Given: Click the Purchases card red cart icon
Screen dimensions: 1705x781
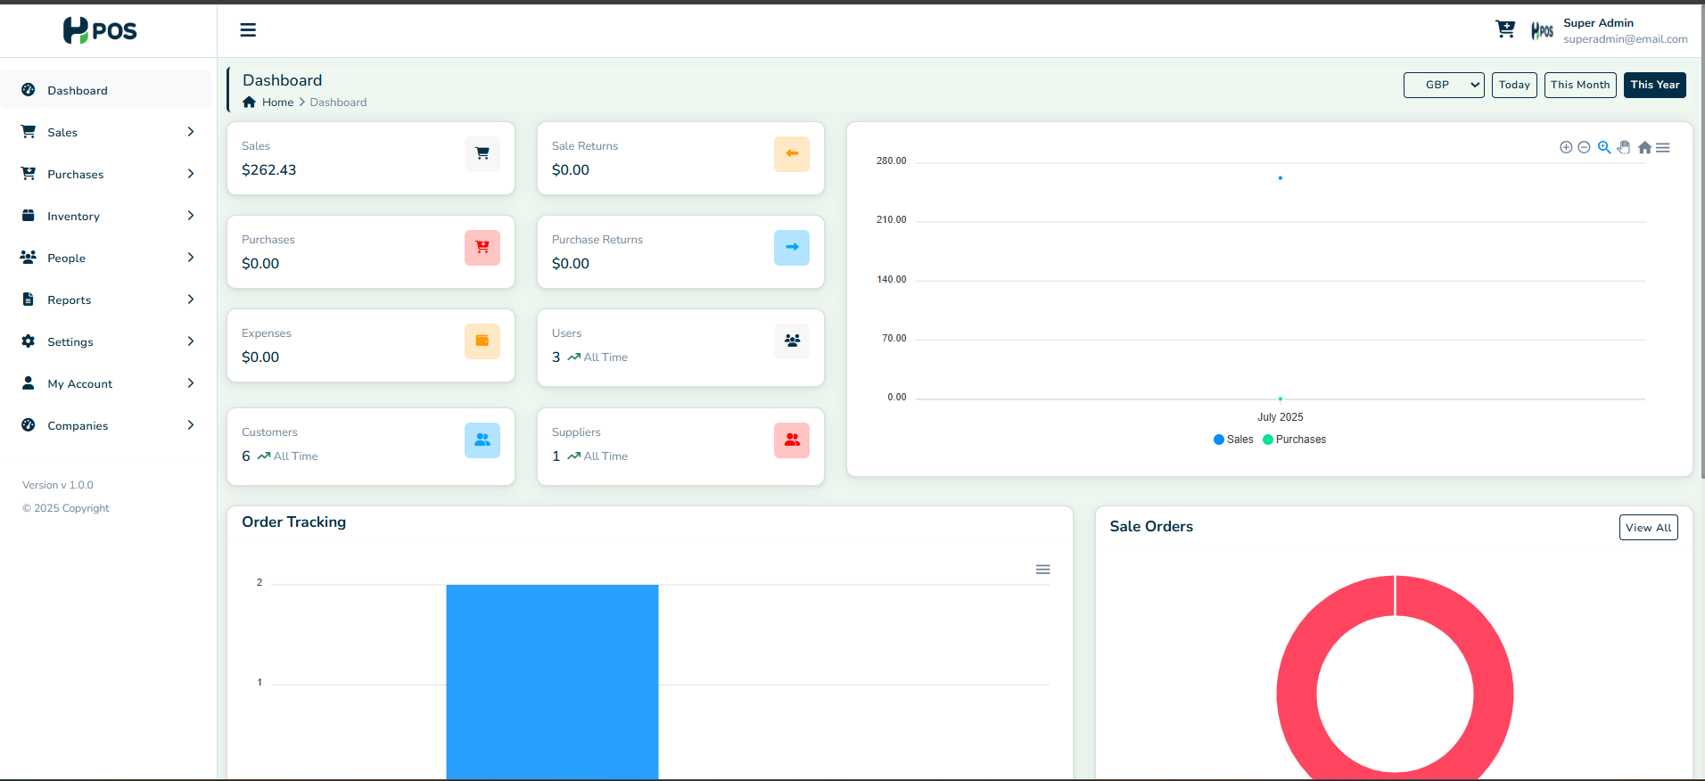Looking at the screenshot, I should coord(482,247).
